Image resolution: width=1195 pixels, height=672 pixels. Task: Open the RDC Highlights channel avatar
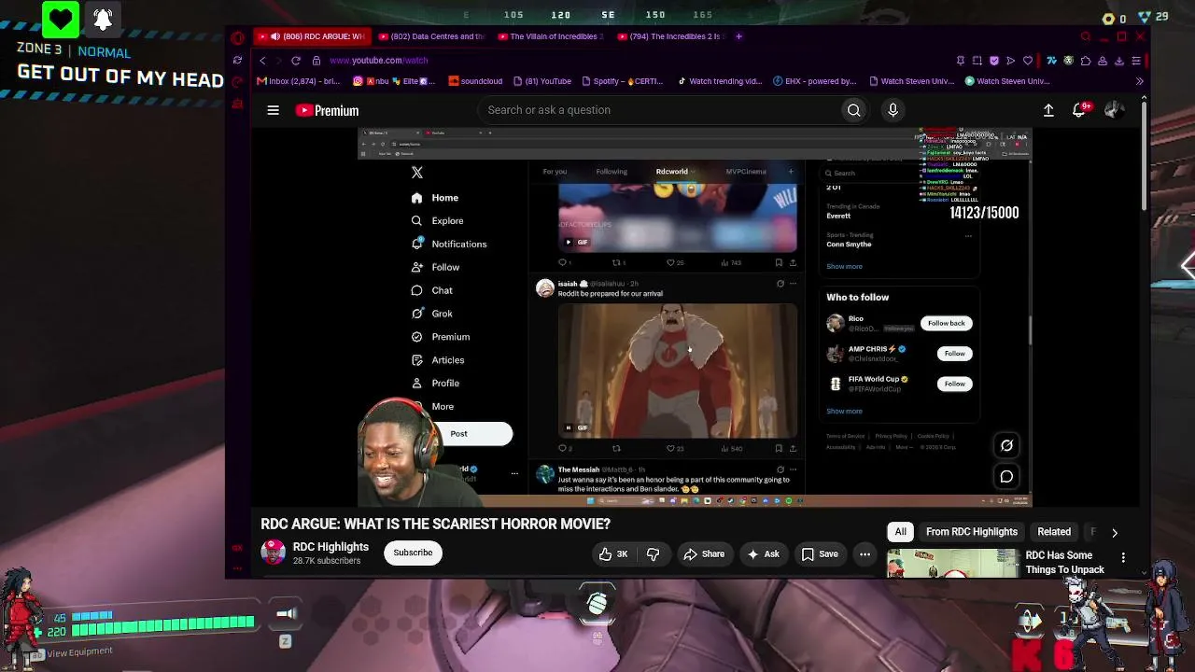point(273,553)
